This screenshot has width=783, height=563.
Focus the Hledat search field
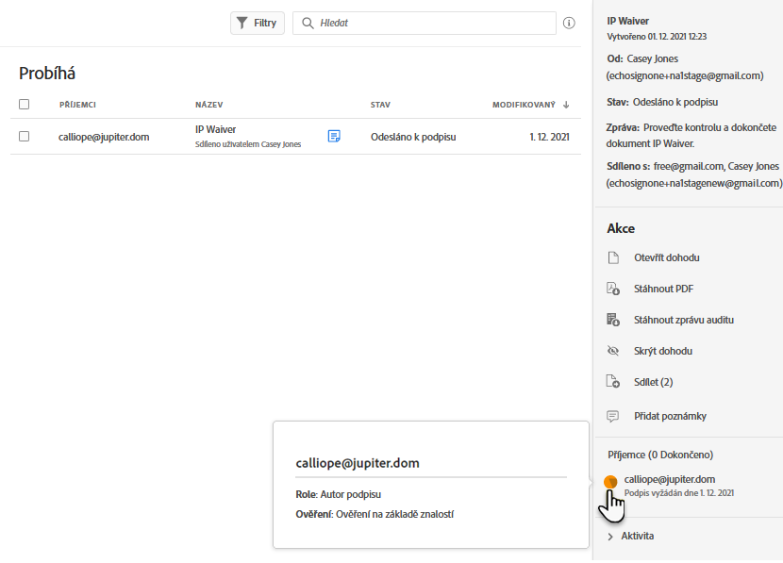click(x=425, y=23)
